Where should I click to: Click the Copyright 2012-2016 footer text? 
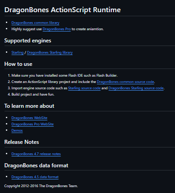point(41,186)
